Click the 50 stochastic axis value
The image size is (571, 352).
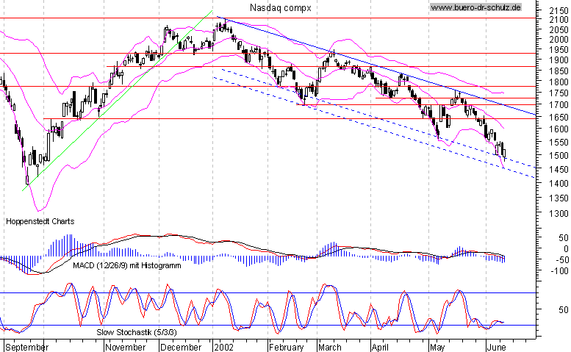564,310
